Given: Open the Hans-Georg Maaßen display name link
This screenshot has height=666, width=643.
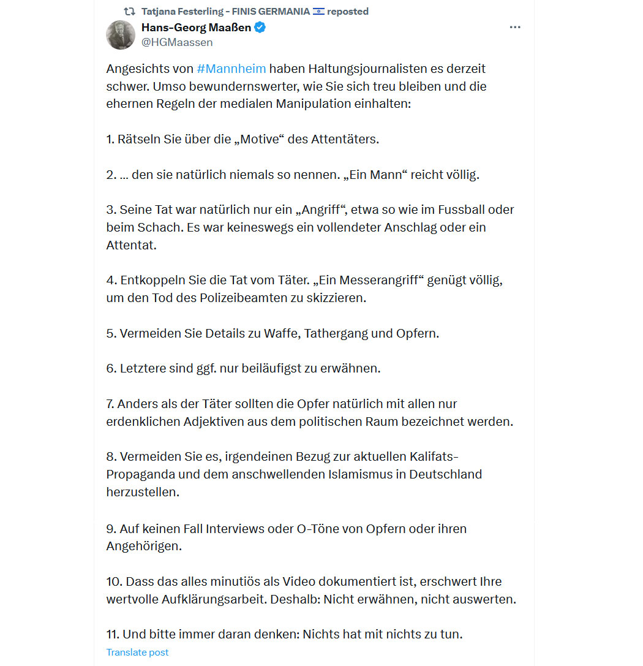Looking at the screenshot, I should (x=196, y=28).
